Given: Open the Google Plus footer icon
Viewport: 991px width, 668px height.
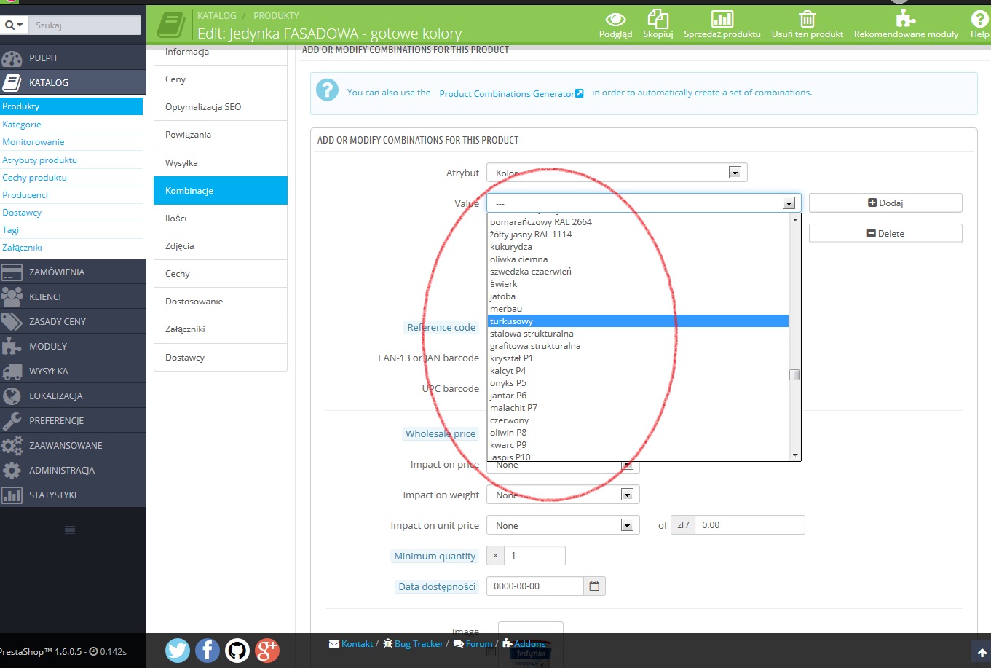Looking at the screenshot, I should click(x=267, y=650).
